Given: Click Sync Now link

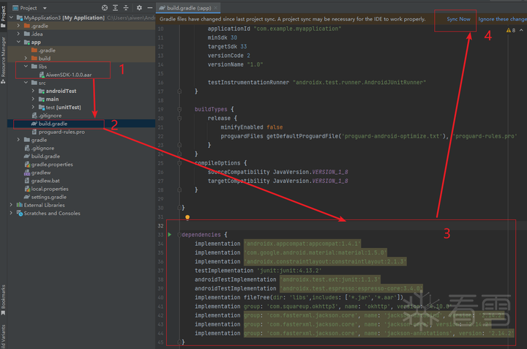Looking at the screenshot, I should point(458,19).
